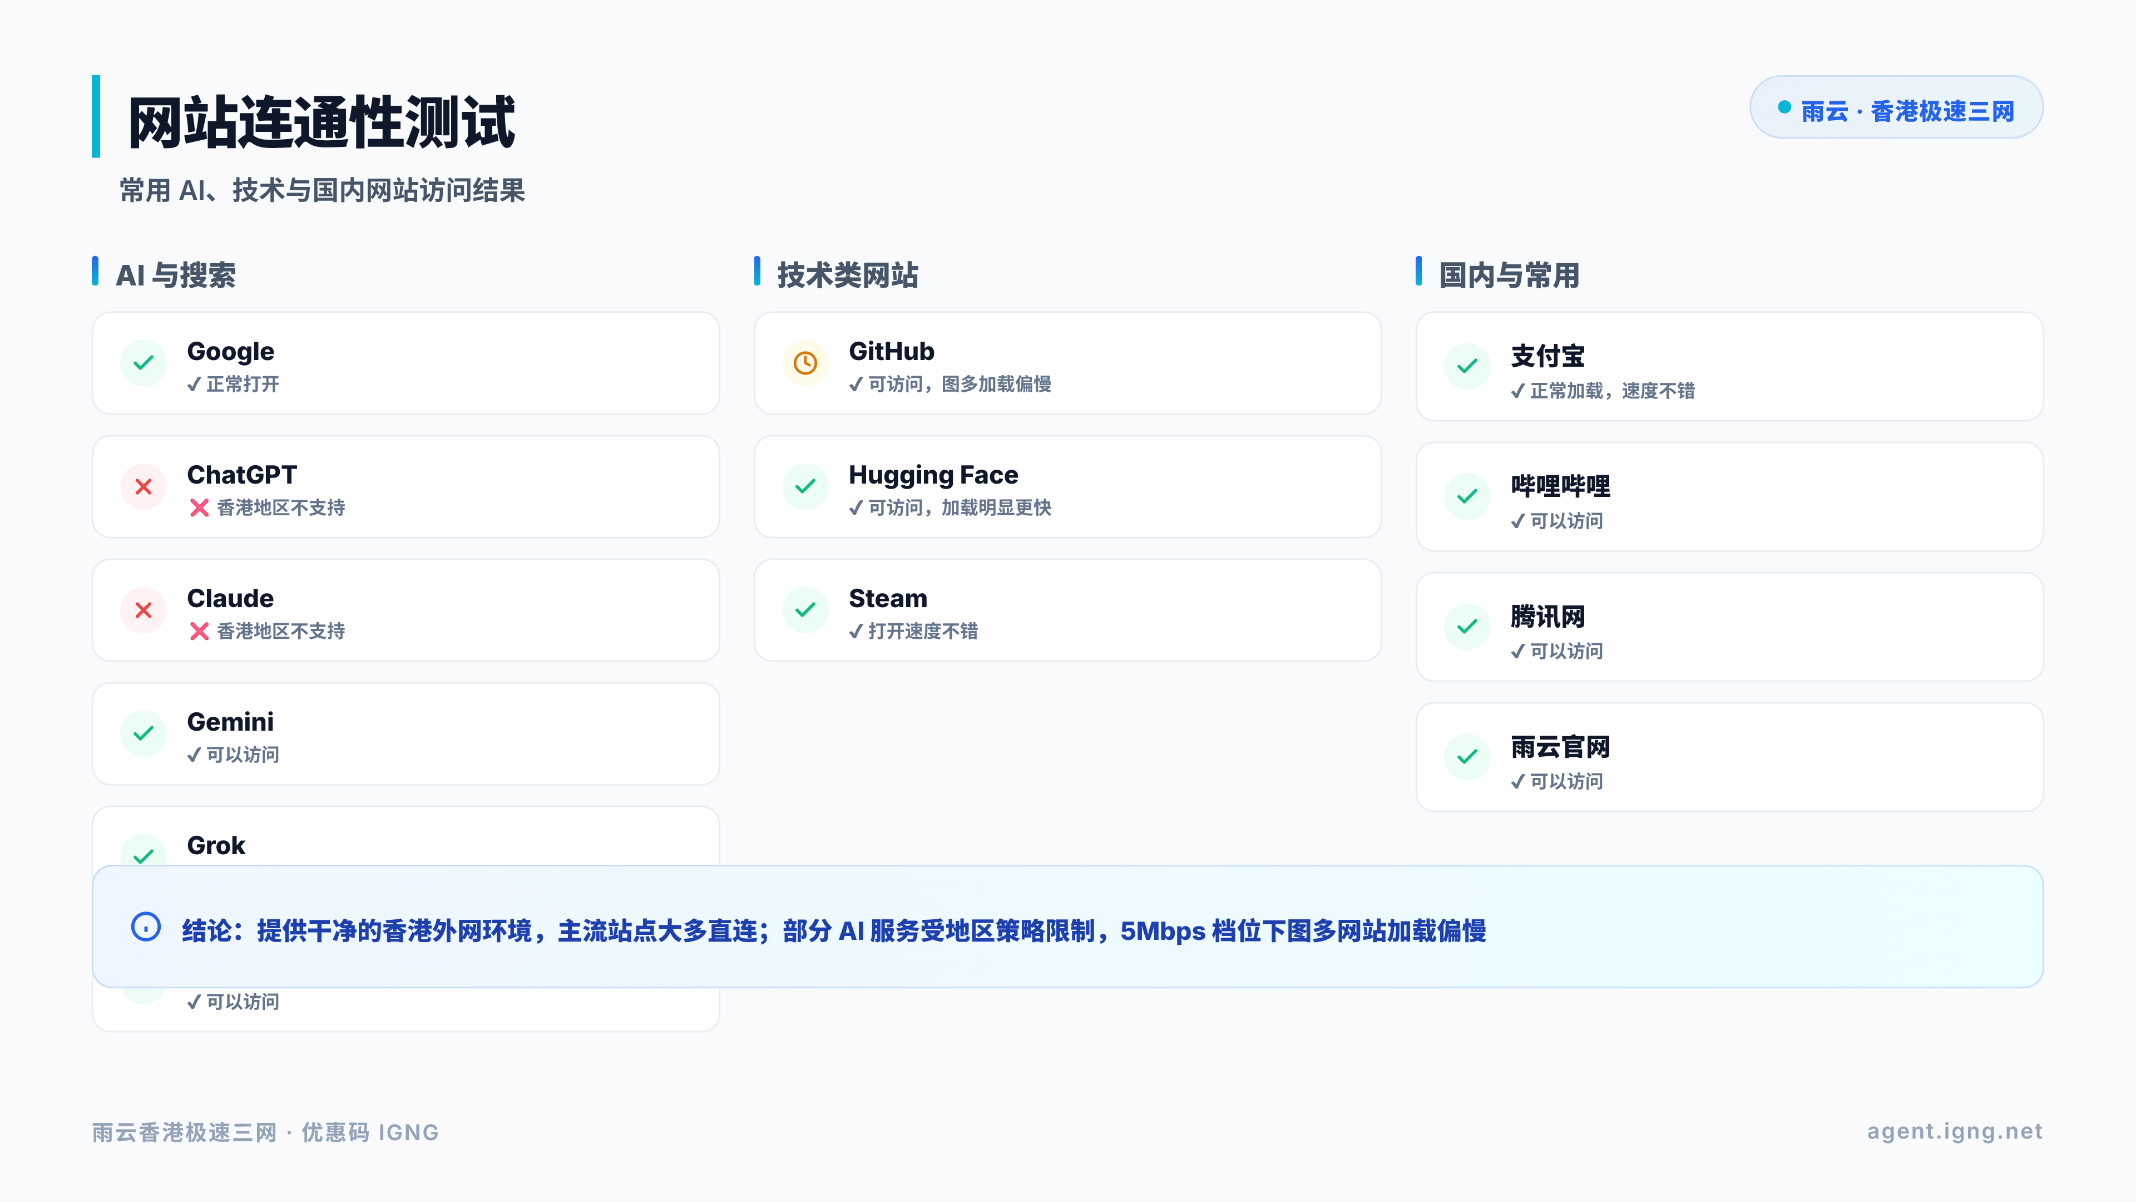Click the green check icon beside 腾讯网
This screenshot has width=2136, height=1202.
tap(1467, 626)
